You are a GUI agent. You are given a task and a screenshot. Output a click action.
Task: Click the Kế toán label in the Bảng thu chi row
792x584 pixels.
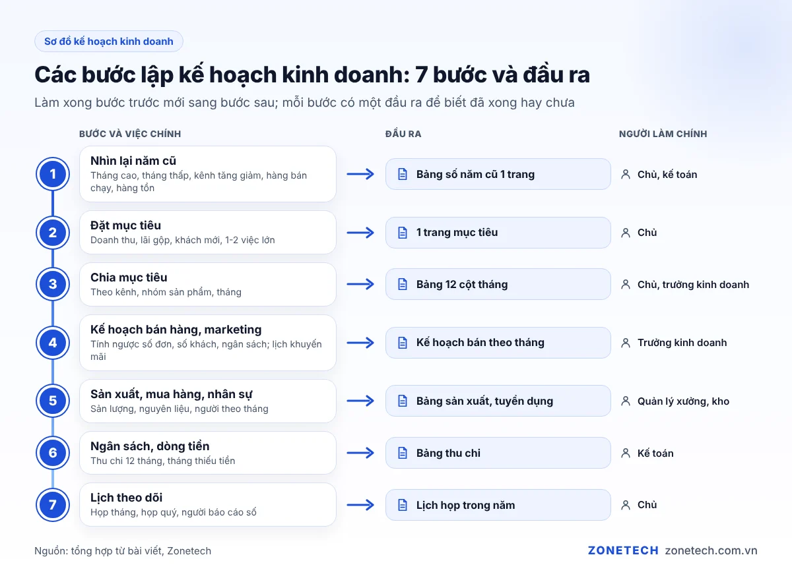click(x=655, y=453)
